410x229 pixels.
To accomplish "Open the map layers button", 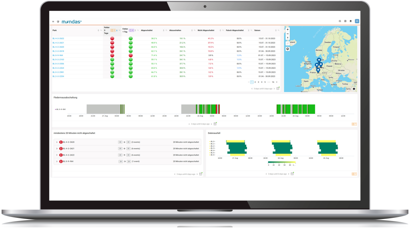I will click(287, 49).
